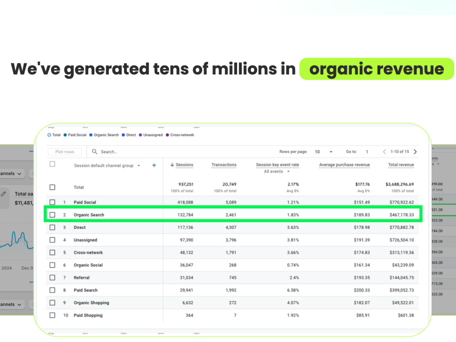
Task: Add a dimension with the plus icon
Action: coord(154,165)
